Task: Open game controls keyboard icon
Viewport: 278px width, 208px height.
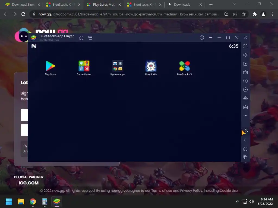Action: coord(245,72)
